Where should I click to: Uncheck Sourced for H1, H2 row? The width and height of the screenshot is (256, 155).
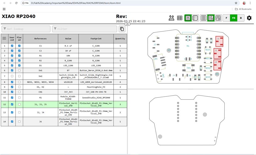[x=12, y=87]
